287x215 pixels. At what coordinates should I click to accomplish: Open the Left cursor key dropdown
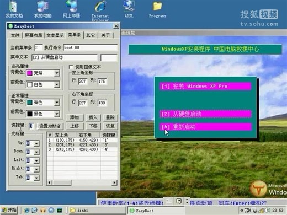click(x=36, y=160)
